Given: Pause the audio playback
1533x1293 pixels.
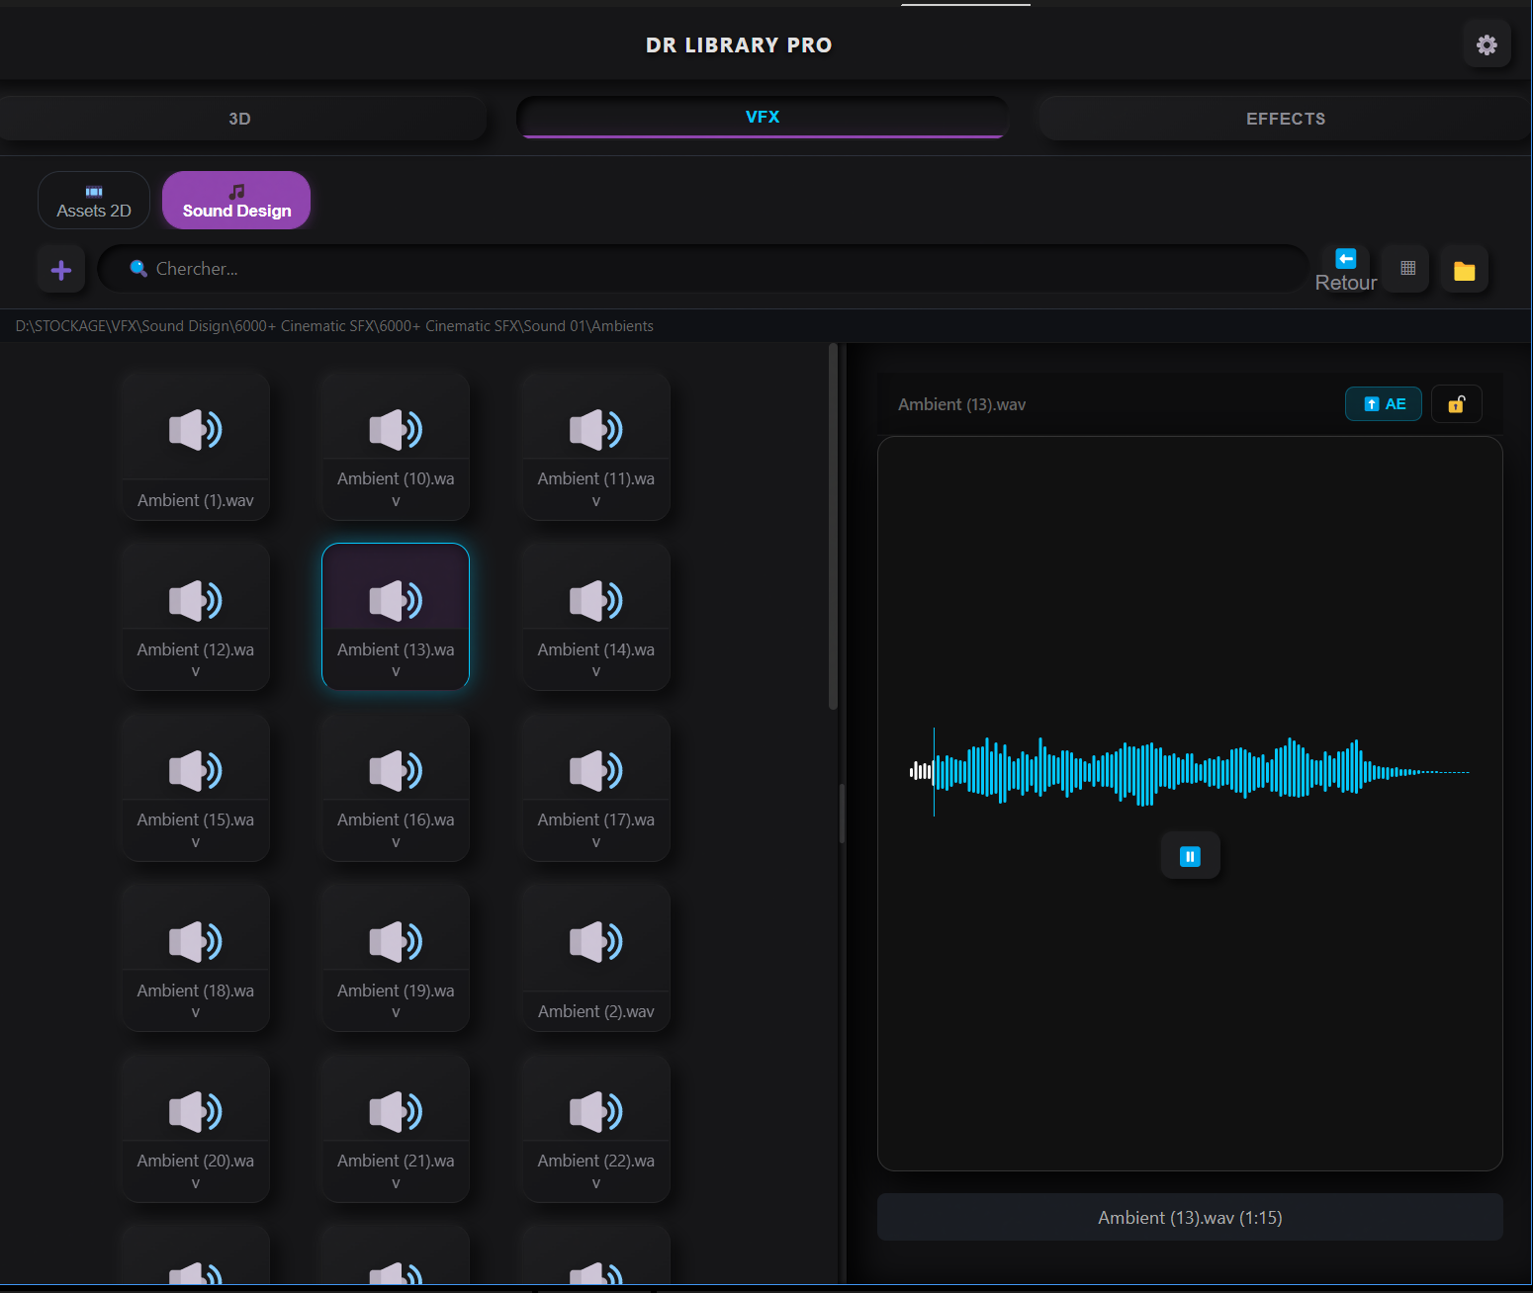Looking at the screenshot, I should point(1190,856).
